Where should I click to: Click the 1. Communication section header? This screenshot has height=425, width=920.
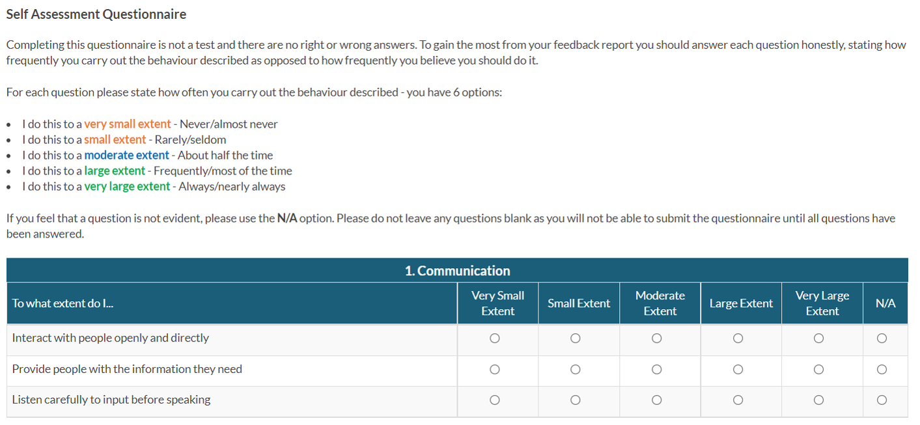457,271
